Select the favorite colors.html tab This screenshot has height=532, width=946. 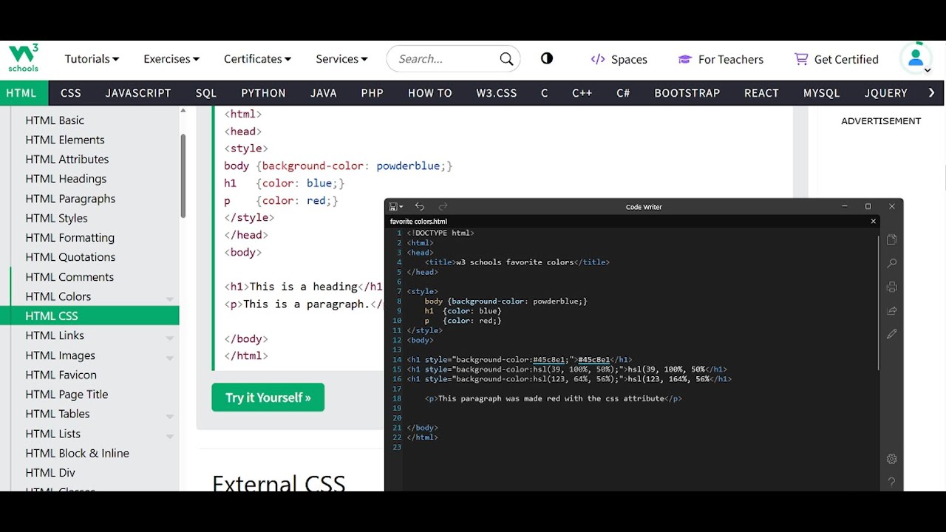[418, 221]
